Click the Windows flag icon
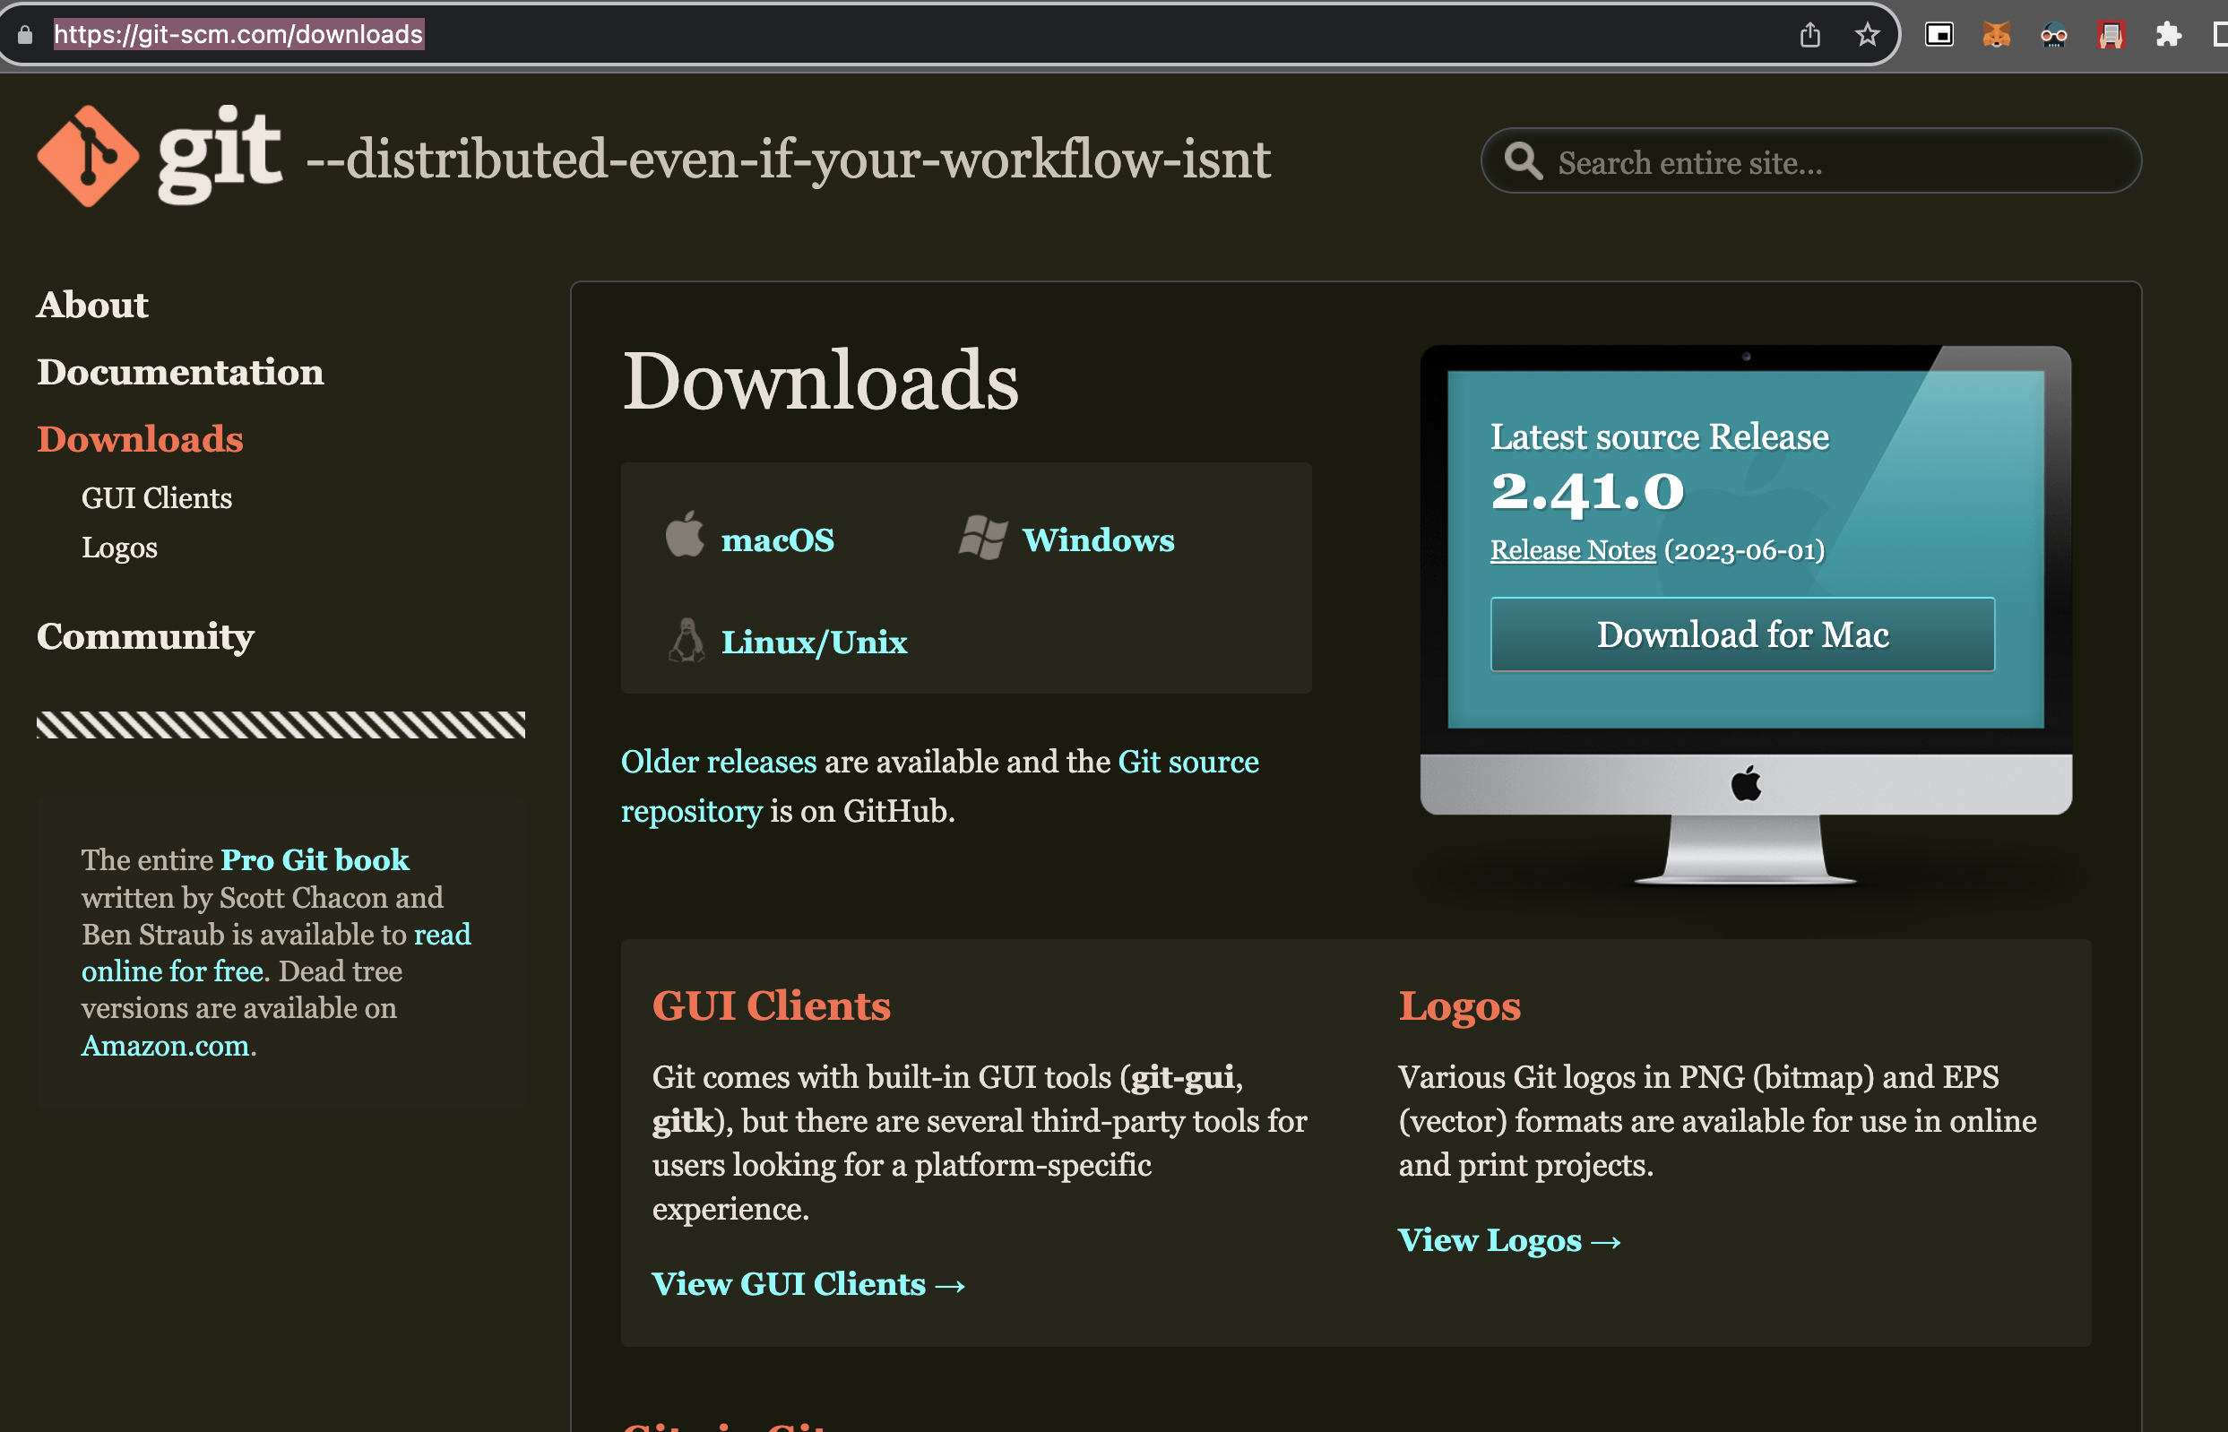This screenshot has width=2228, height=1432. (983, 537)
